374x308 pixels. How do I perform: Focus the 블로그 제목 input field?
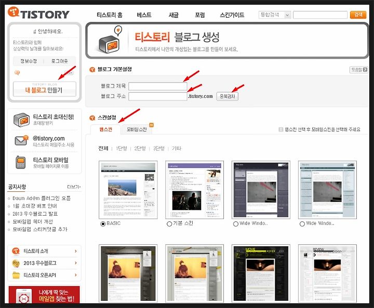click(158, 86)
